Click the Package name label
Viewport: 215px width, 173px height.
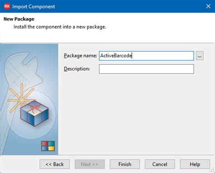[x=80, y=56]
